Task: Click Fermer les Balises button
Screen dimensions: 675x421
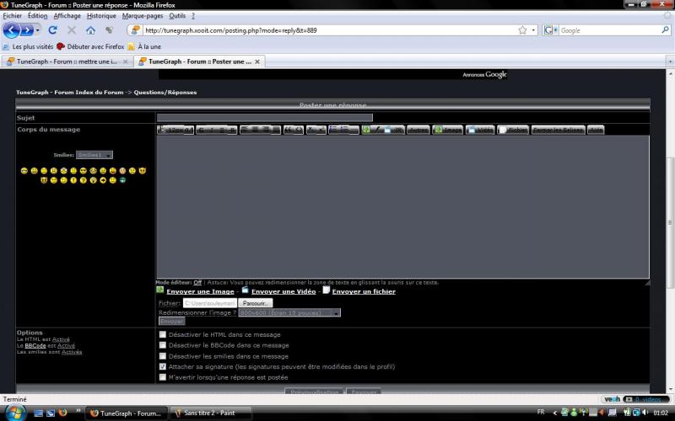Action: pyautogui.click(x=559, y=130)
